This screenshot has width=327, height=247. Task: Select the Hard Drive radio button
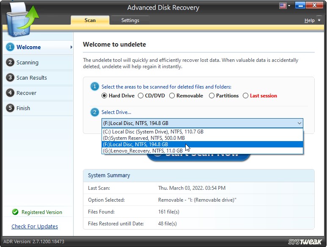[x=104, y=96]
